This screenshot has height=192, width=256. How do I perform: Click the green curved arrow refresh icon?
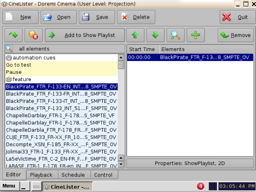[x=14, y=35]
